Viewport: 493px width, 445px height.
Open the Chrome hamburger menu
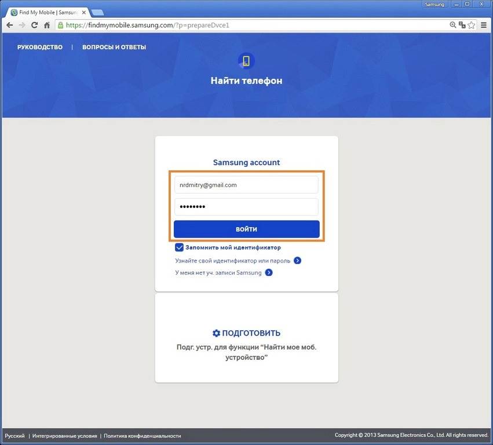pyautogui.click(x=483, y=25)
